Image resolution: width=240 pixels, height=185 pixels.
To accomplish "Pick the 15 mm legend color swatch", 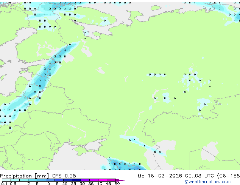I will point(59,180).
